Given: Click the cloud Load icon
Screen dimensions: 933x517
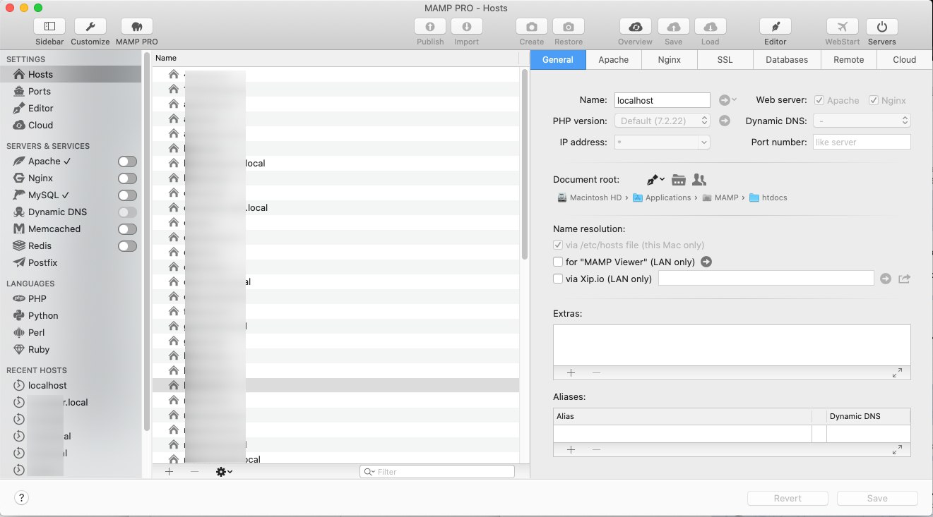Looking at the screenshot, I should point(711,26).
